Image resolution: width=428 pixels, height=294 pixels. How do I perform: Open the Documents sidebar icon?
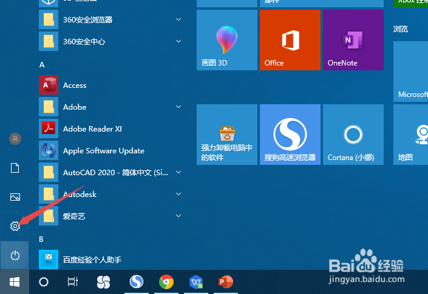pyautogui.click(x=15, y=168)
